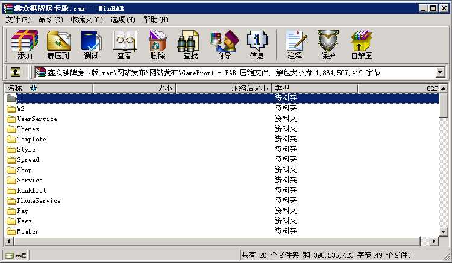Select the Service folder row

click(x=222, y=181)
